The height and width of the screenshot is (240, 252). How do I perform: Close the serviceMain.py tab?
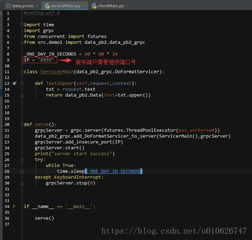[x=84, y=6]
